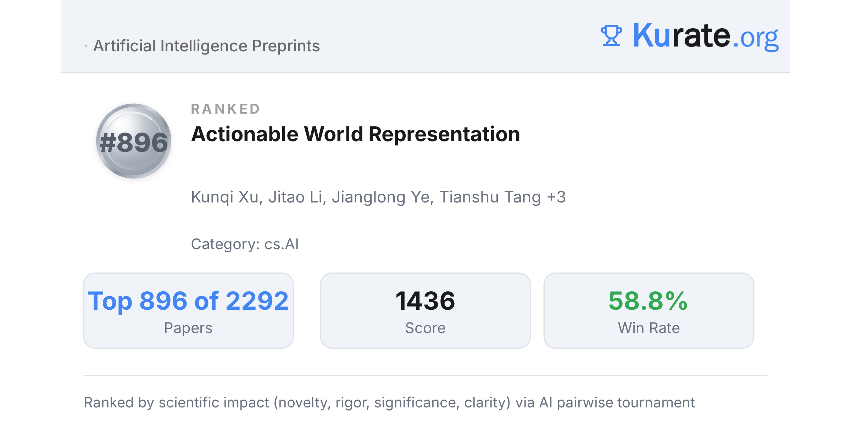Click the RANKED label above the title

pos(226,109)
